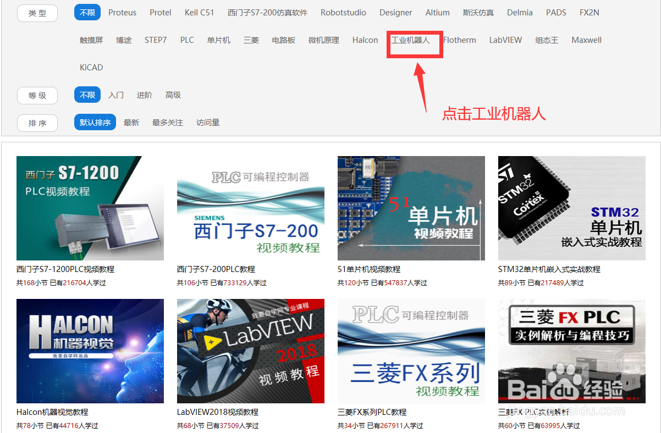
Task: Choose 高级 level
Action: (x=173, y=95)
